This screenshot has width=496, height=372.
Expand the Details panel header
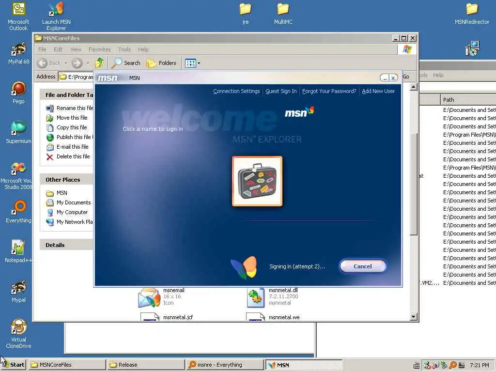[x=66, y=245]
